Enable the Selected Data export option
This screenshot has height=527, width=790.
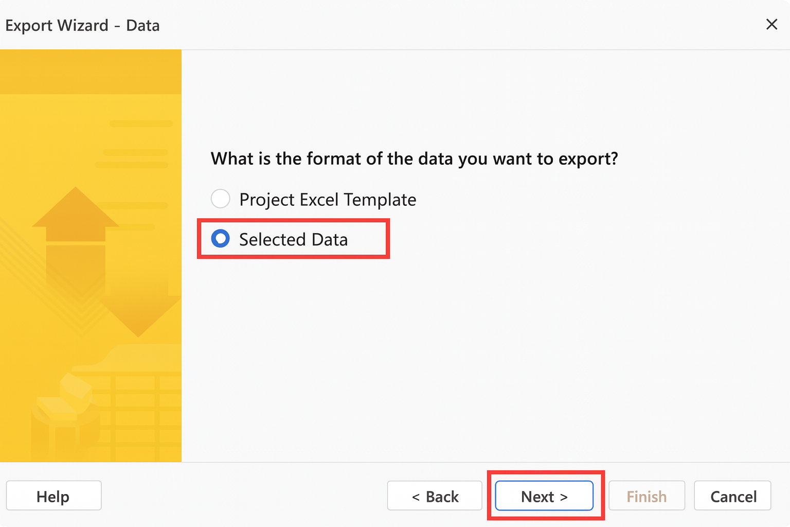pyautogui.click(x=220, y=238)
